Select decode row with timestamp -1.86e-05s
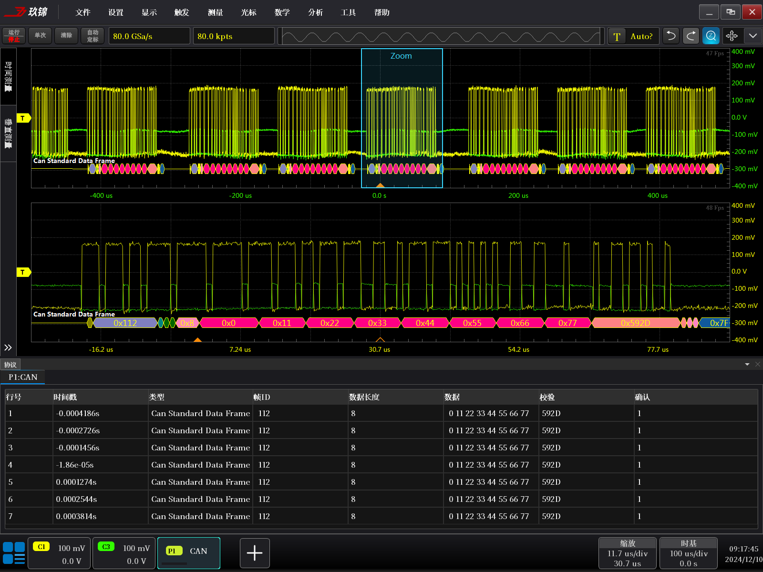This screenshot has height=572, width=763. 381,465
